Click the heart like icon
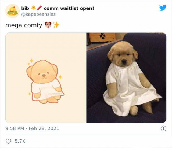This screenshot has height=148, width=172. point(8,141)
